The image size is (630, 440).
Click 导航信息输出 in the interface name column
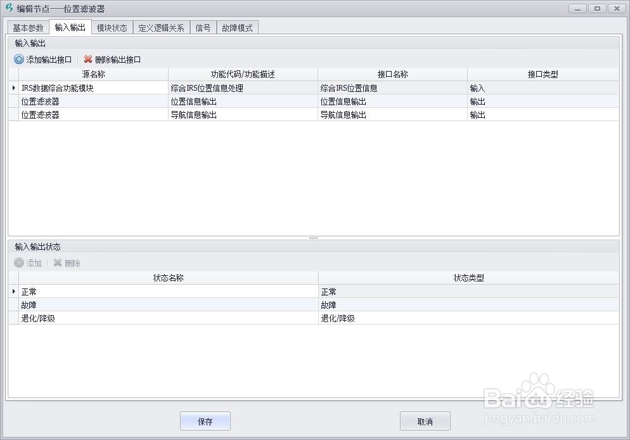[392, 115]
